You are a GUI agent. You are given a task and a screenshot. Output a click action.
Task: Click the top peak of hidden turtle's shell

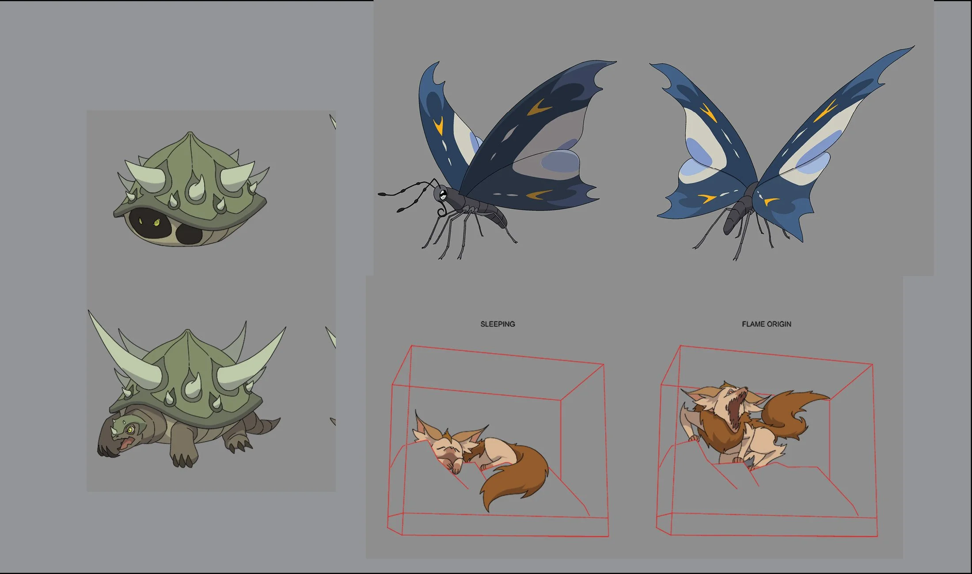point(189,133)
